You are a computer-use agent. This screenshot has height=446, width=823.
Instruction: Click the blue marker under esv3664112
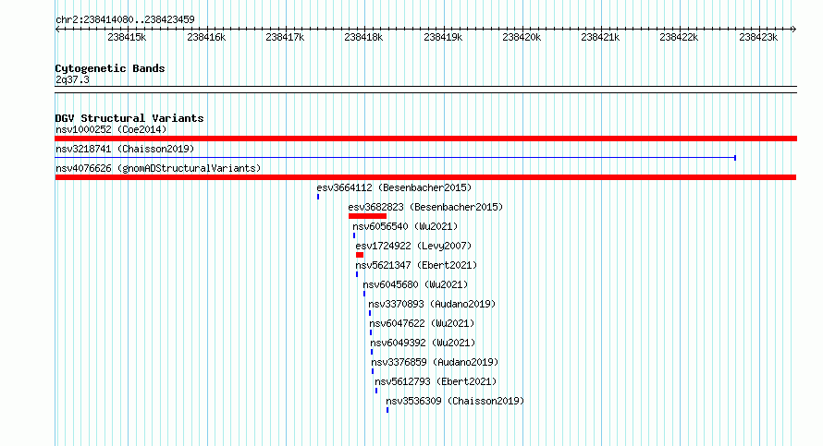318,197
